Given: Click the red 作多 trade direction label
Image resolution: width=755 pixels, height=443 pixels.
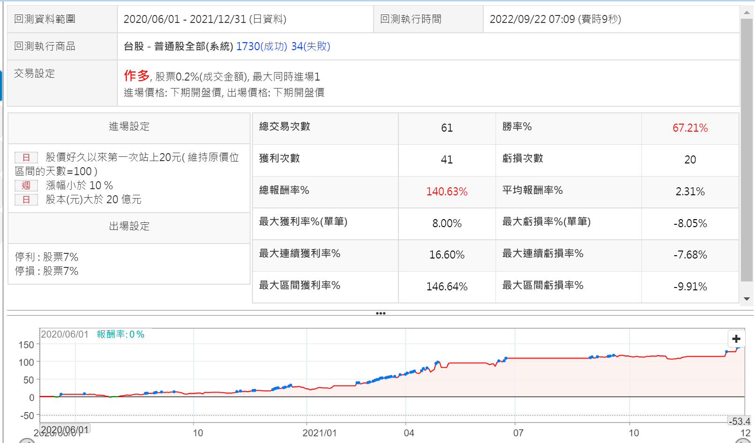Looking at the screenshot, I should pyautogui.click(x=137, y=75).
